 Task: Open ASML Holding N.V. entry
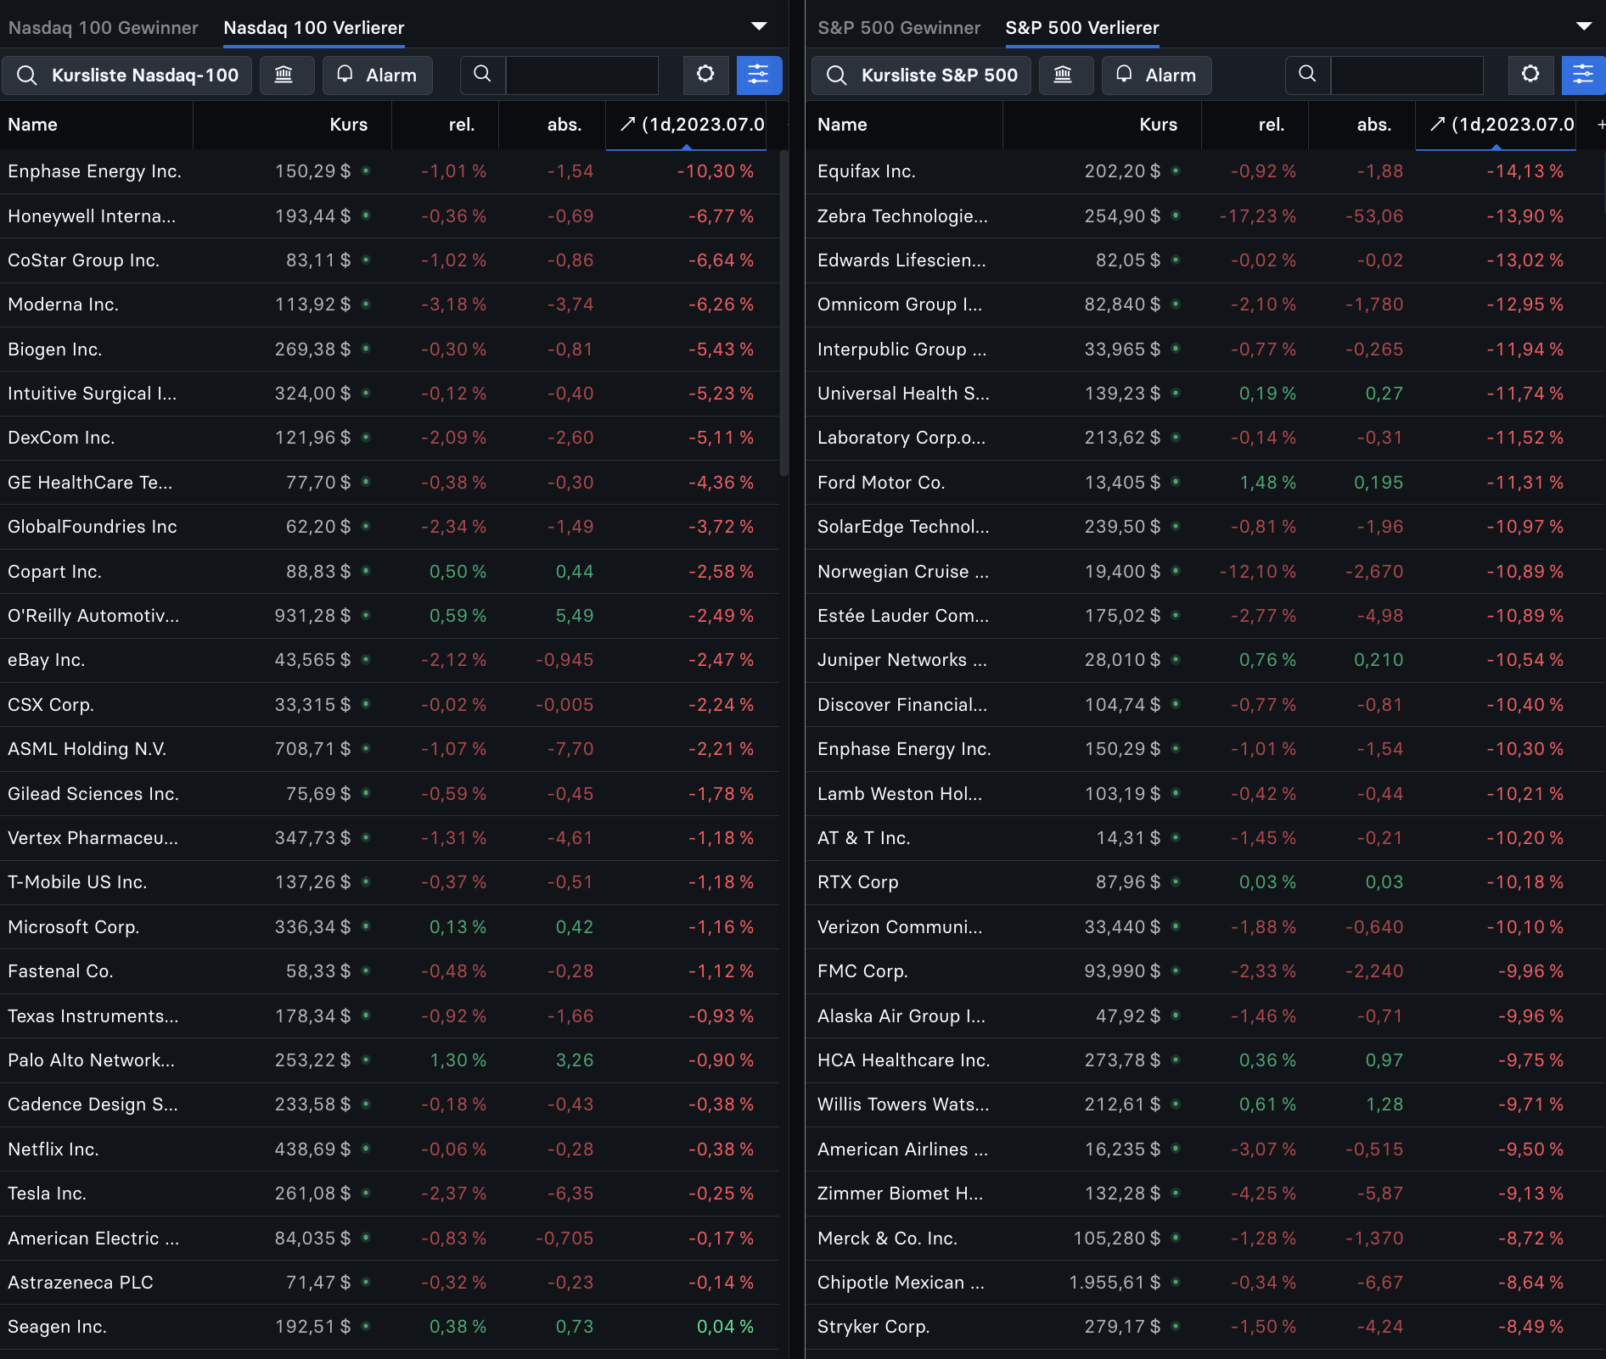pyautogui.click(x=390, y=749)
